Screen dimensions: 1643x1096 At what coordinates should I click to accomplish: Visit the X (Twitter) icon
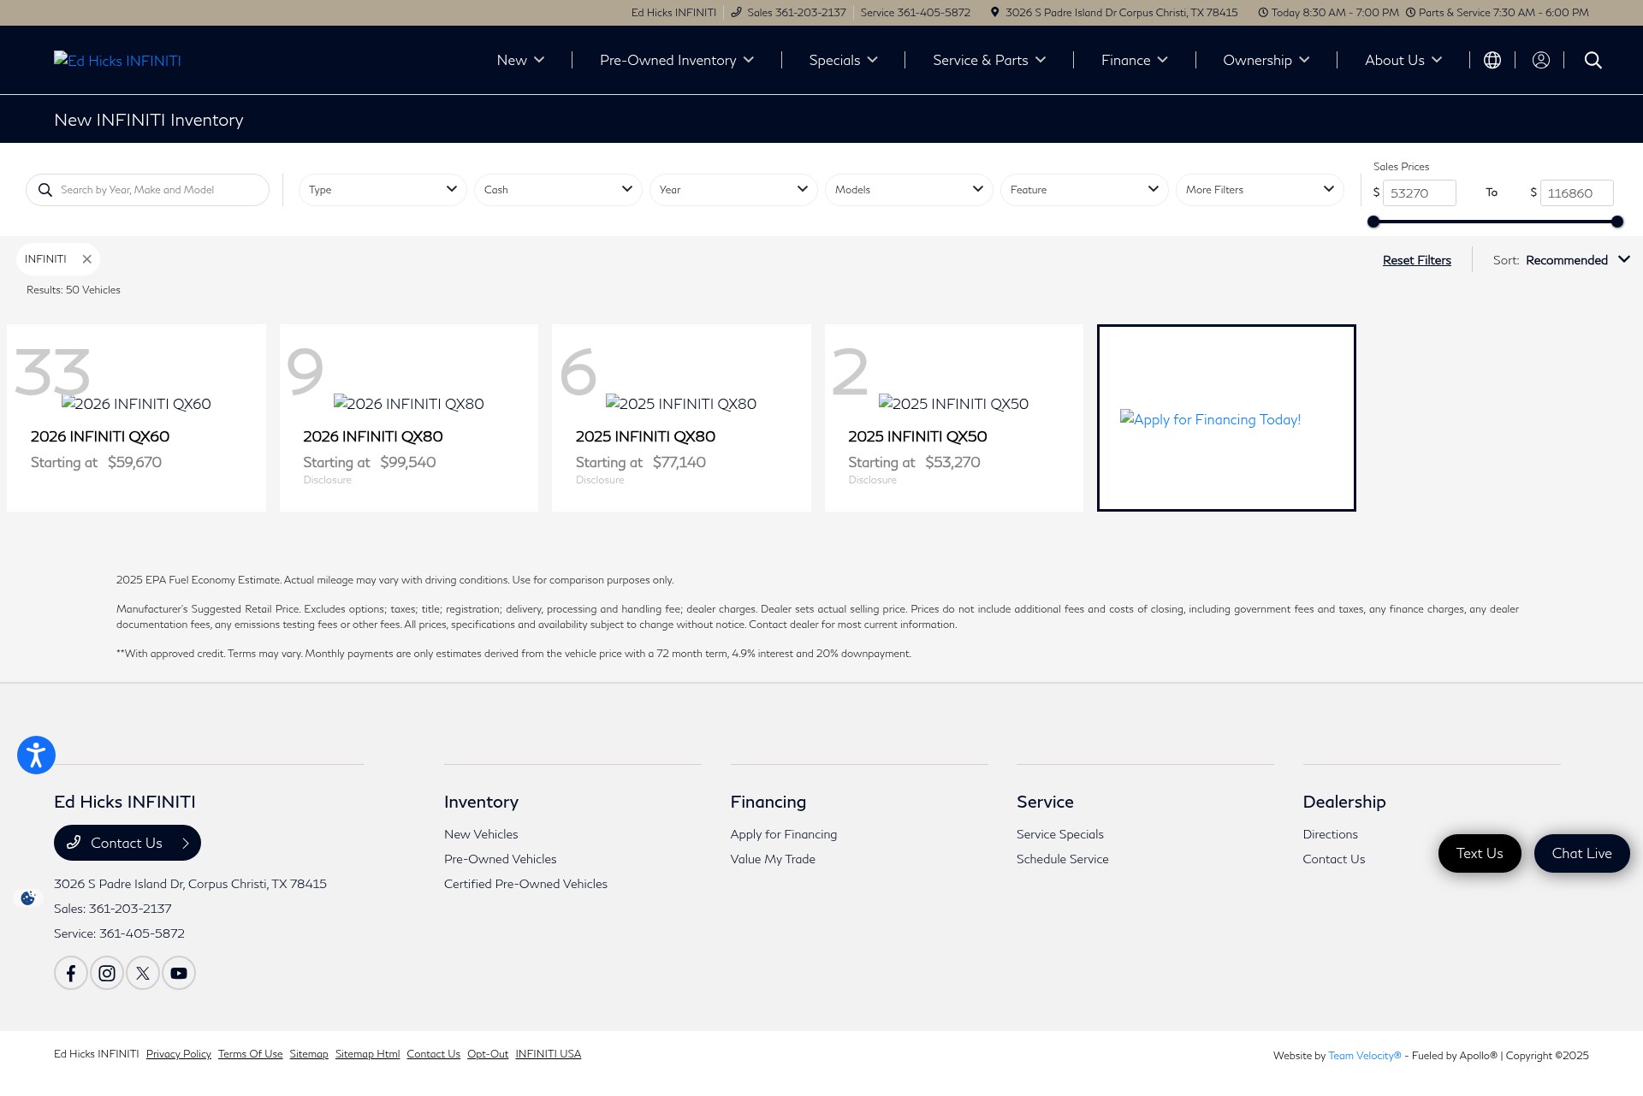143,973
